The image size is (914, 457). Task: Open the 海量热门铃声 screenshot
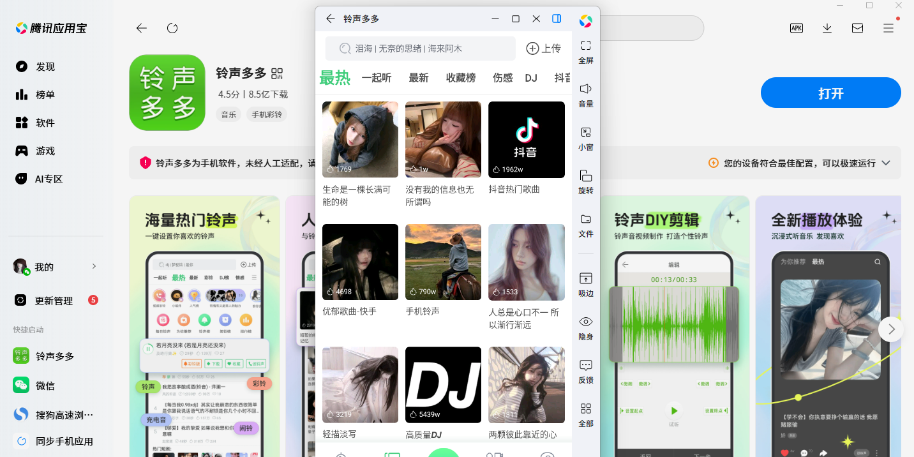coord(205,326)
